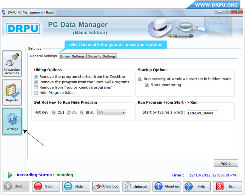Close the DRPU PC Management window
Screen dimensions: 245x195
click(237, 11)
